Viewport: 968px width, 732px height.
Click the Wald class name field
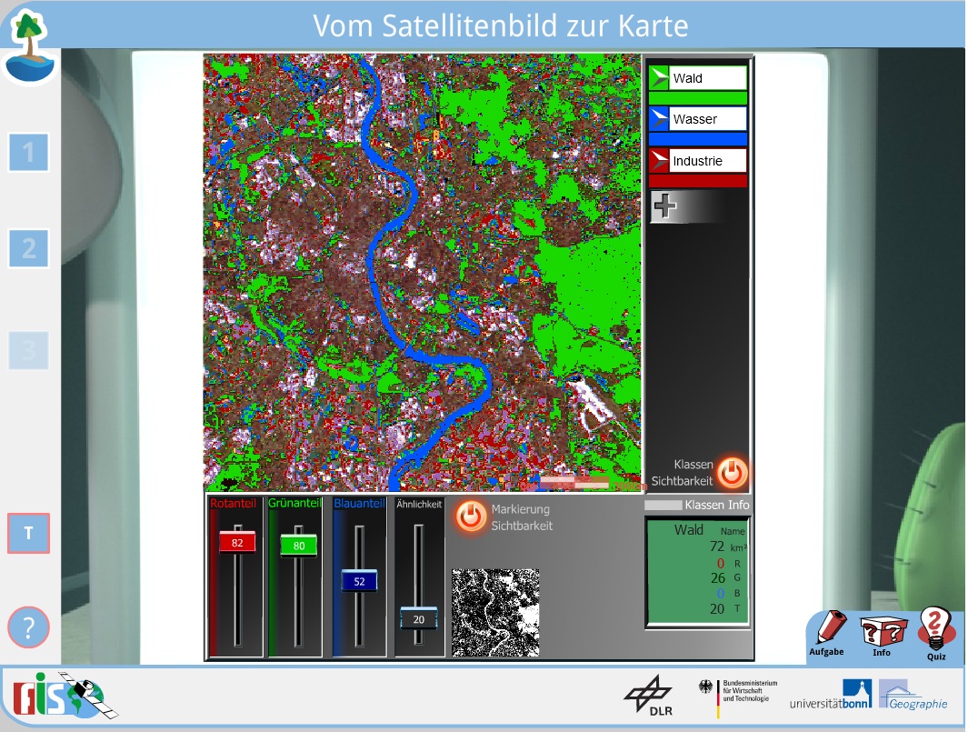click(708, 78)
